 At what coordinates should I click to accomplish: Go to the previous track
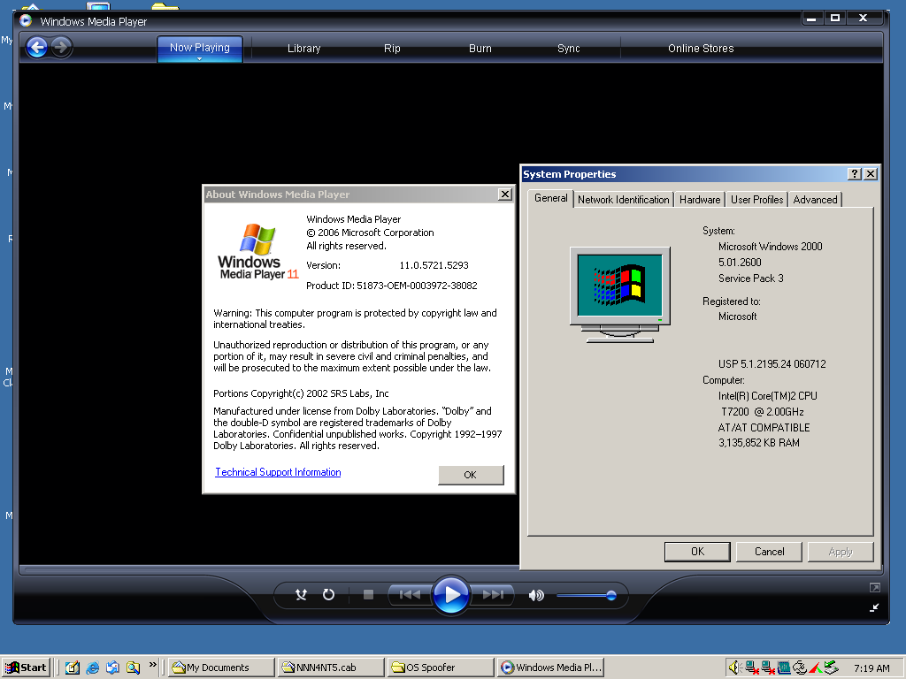pos(410,594)
